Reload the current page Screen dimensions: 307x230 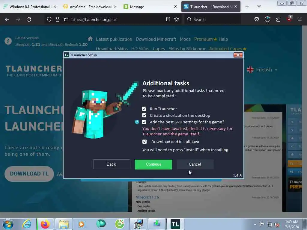click(x=29, y=19)
